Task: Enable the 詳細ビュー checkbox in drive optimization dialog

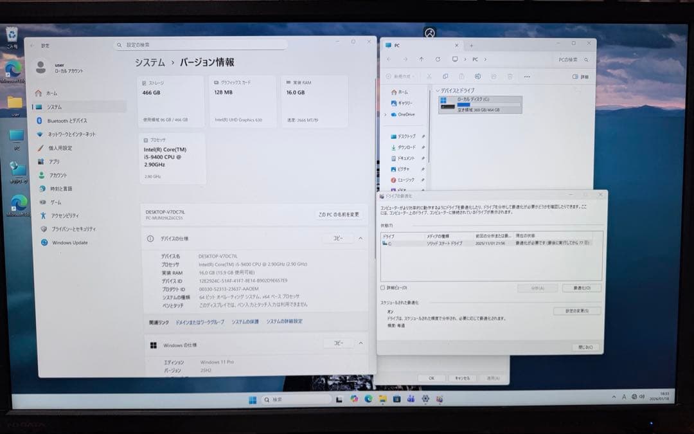Action: pos(383,287)
